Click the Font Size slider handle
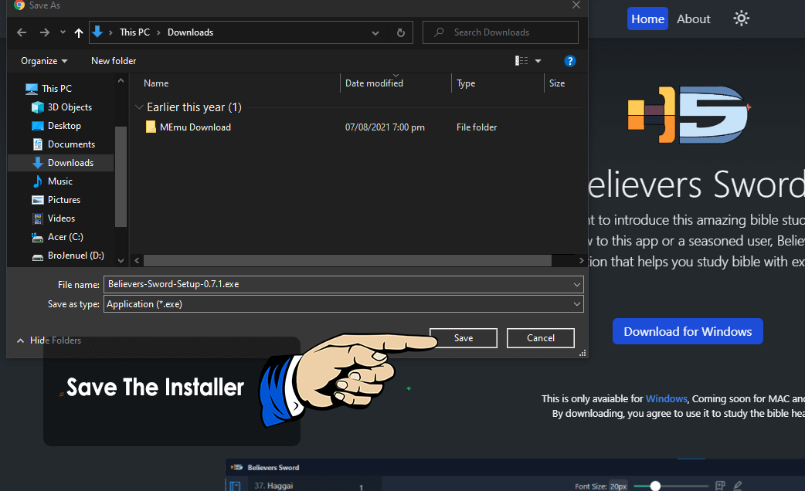Screen dimensions: 805x491 [x=655, y=486]
